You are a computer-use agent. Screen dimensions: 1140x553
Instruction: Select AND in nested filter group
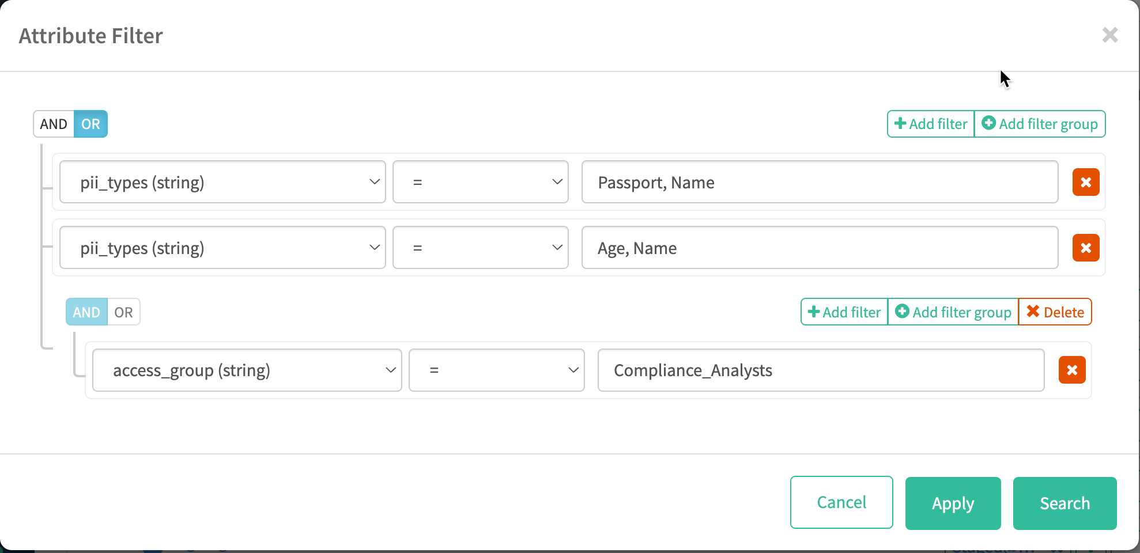tap(86, 312)
